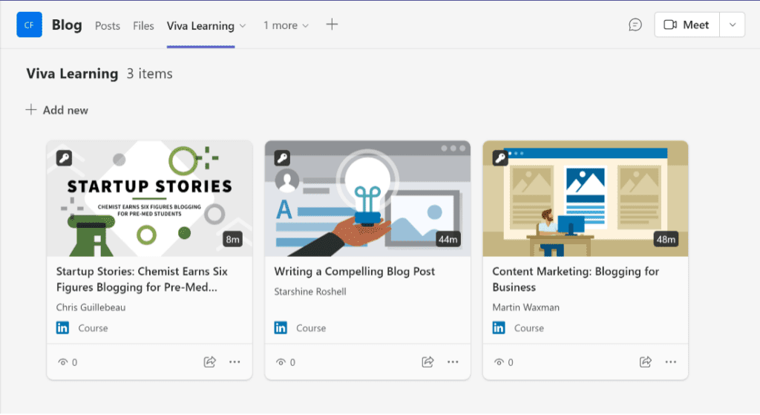Viewport: 760px width, 415px height.
Task: Click views eye icon on Startup Stories card
Action: click(63, 362)
